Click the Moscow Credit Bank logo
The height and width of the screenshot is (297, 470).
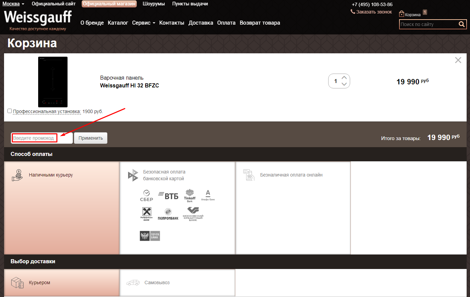pyautogui.click(x=193, y=214)
